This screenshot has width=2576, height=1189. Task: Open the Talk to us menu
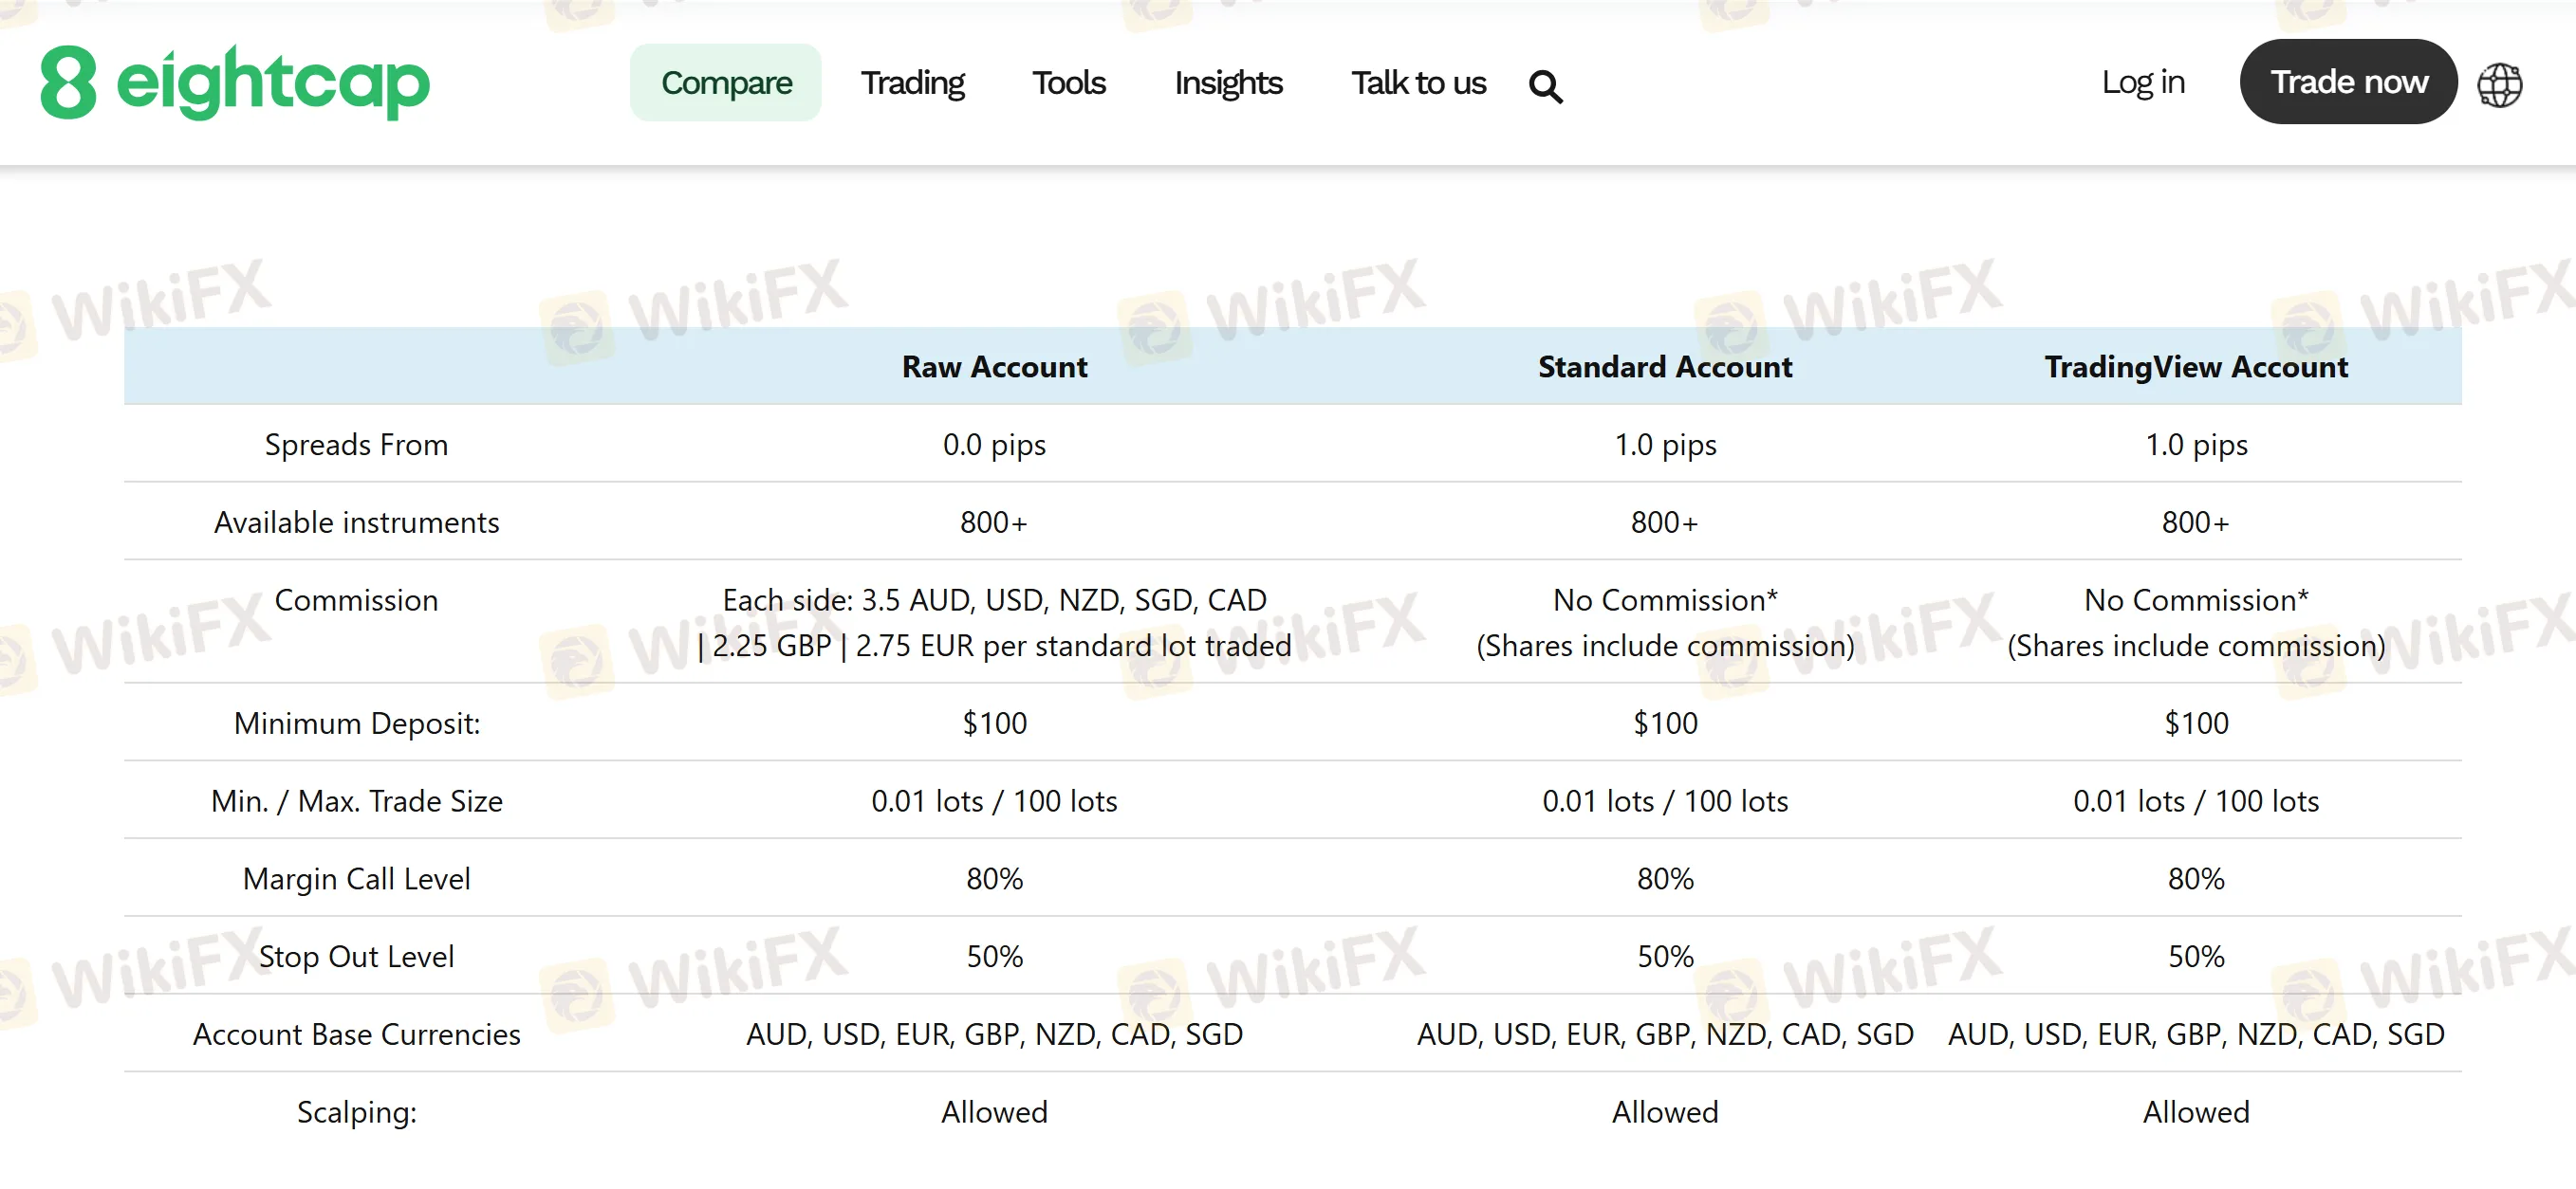pyautogui.click(x=1418, y=82)
